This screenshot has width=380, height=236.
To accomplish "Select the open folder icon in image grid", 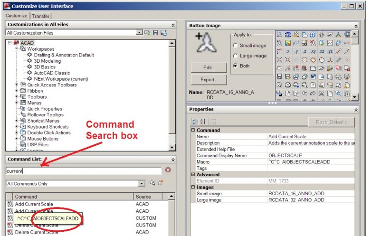I will [x=322, y=68].
